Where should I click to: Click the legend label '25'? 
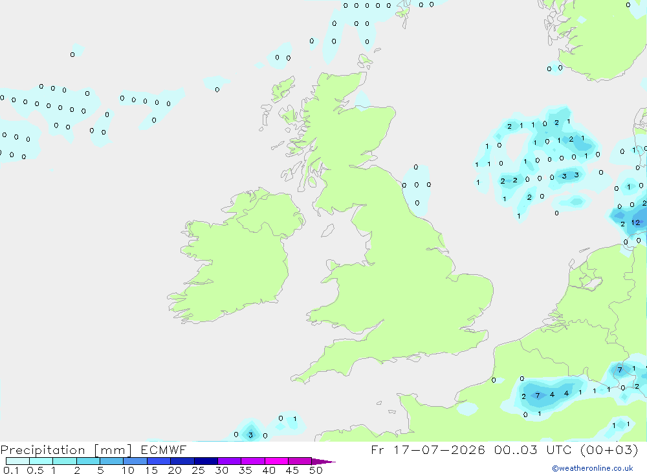(198, 470)
